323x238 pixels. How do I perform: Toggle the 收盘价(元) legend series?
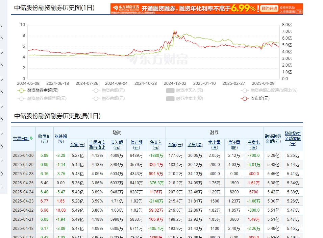(x=255, y=98)
